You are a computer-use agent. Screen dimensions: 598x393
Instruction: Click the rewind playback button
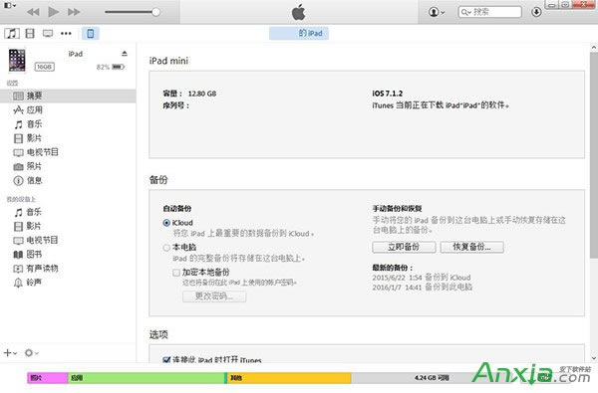(x=33, y=12)
